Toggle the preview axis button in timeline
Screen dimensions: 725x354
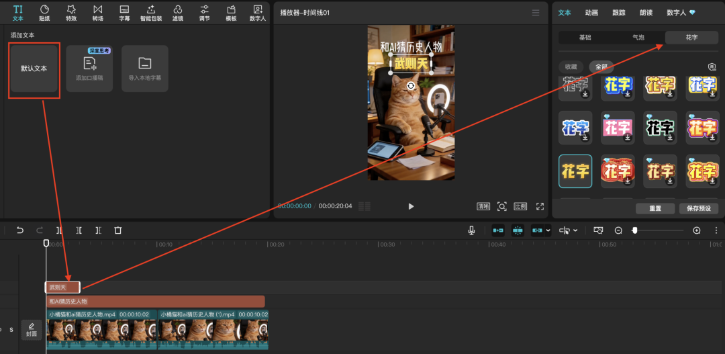[599, 230]
